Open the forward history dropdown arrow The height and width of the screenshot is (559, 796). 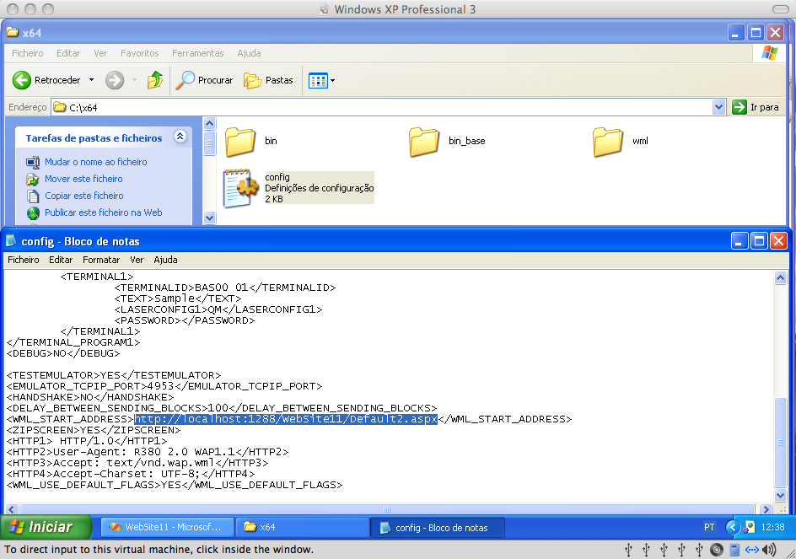tap(134, 80)
